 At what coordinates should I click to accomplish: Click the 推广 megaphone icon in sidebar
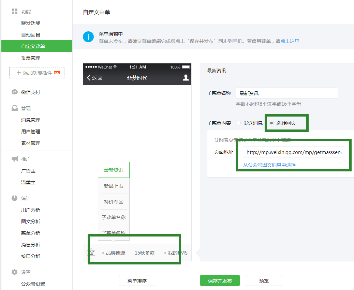(15, 159)
